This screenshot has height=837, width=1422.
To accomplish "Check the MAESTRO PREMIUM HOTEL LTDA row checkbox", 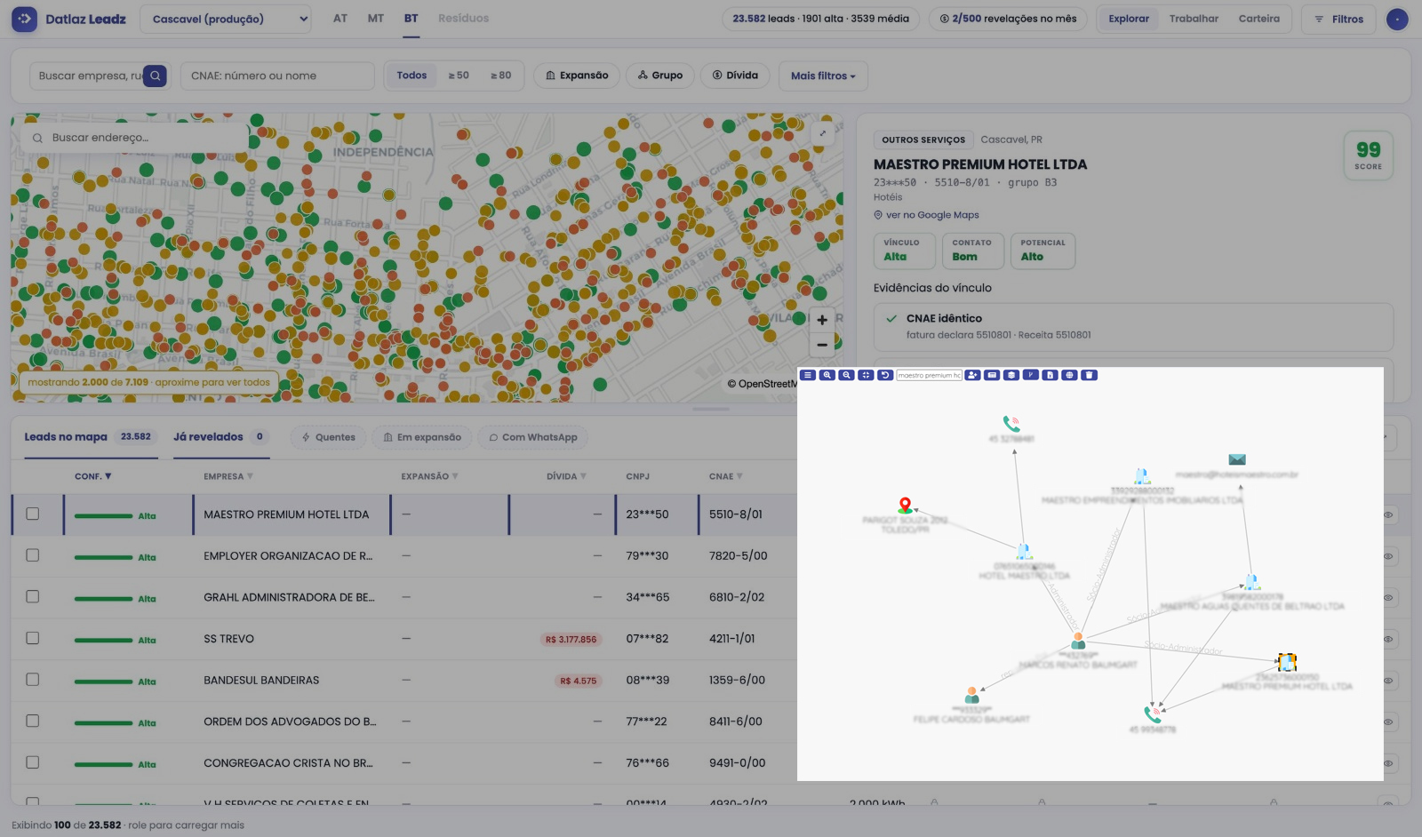I will 33,514.
